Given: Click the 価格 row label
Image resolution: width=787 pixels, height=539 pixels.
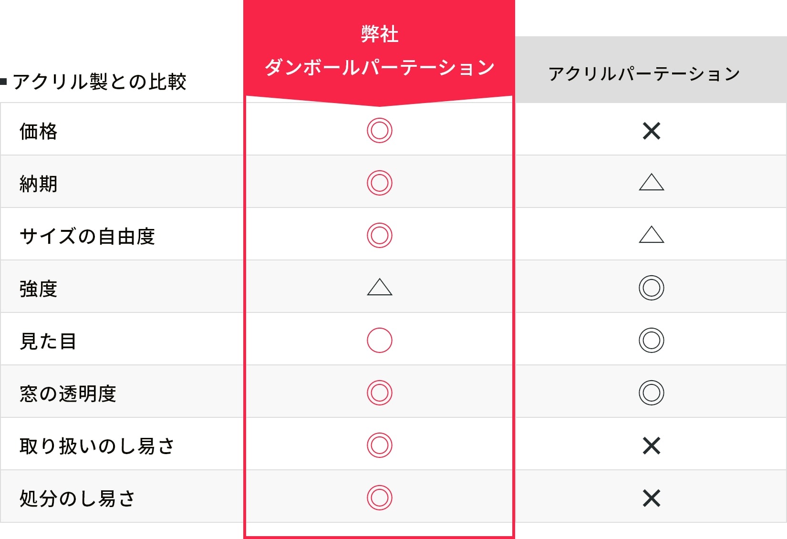Looking at the screenshot, I should click(39, 131).
